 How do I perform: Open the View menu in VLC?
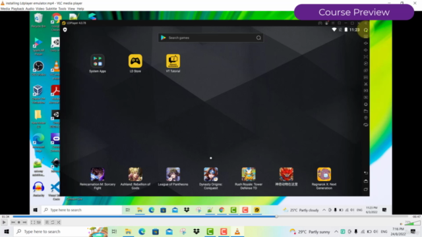tap(71, 9)
